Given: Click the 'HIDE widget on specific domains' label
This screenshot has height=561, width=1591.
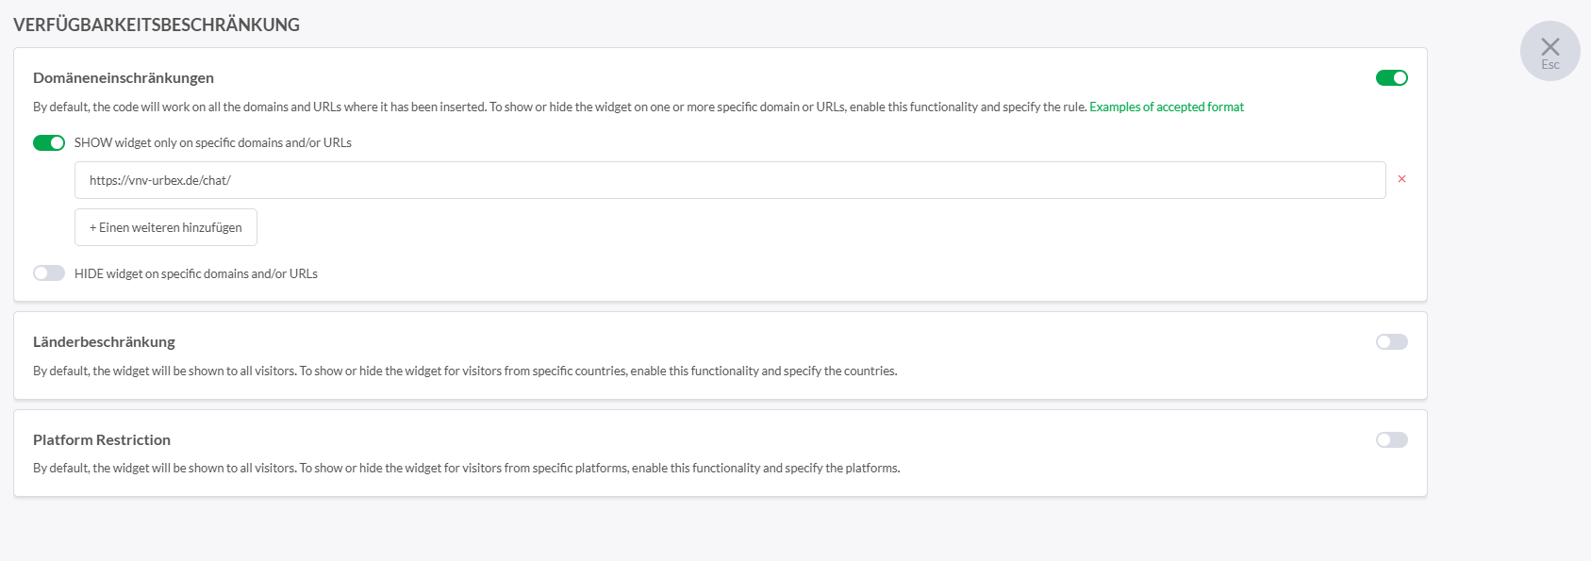Looking at the screenshot, I should click(196, 274).
